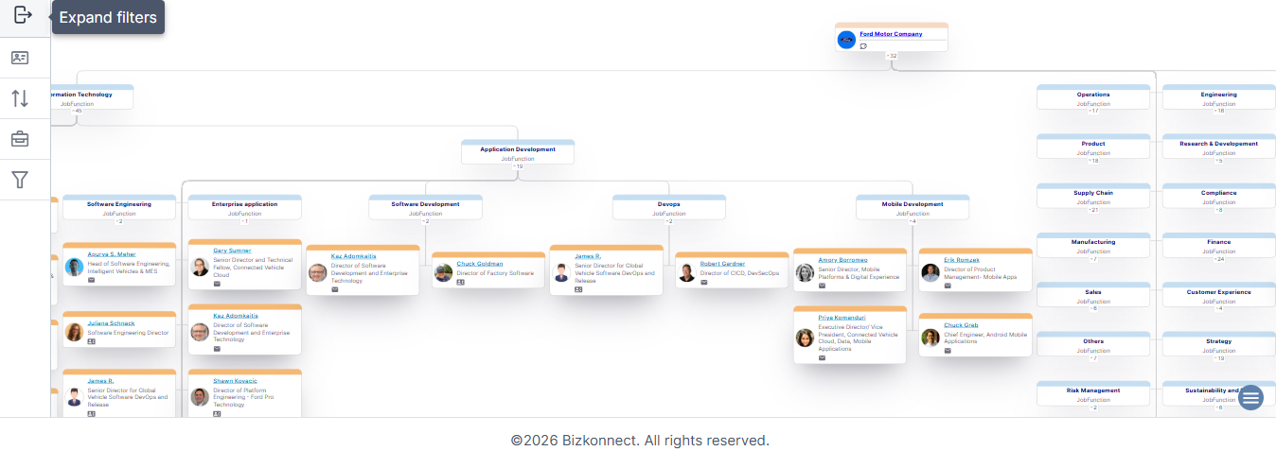The height and width of the screenshot is (451, 1276).
Task: Open Erik Romzek's profile link
Action: (962, 259)
